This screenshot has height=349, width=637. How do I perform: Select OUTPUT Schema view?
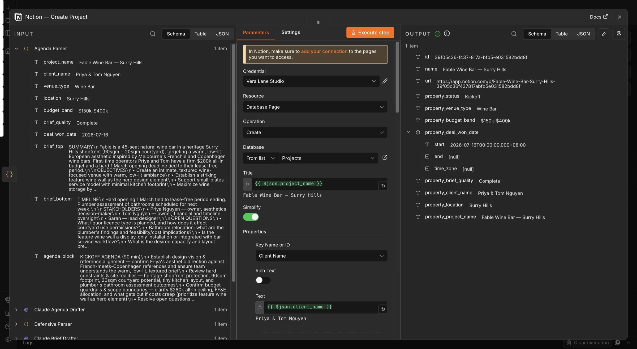click(537, 34)
